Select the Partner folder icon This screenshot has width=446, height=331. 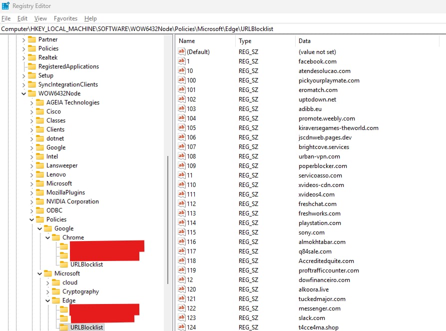click(x=32, y=39)
